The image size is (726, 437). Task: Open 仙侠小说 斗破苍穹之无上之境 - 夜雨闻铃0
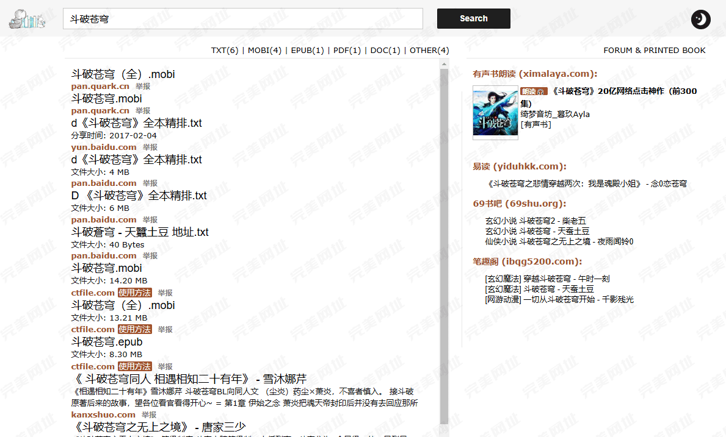559,241
